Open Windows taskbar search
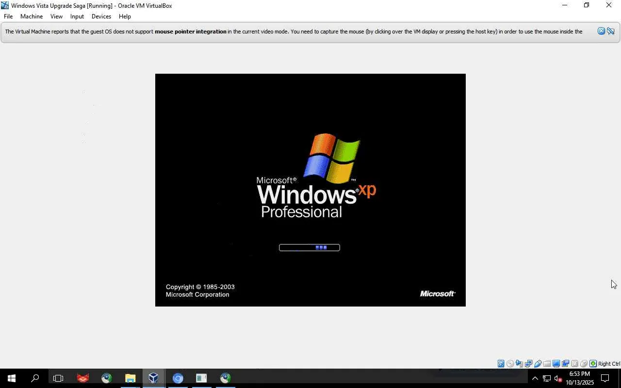The image size is (621, 388). (35, 378)
